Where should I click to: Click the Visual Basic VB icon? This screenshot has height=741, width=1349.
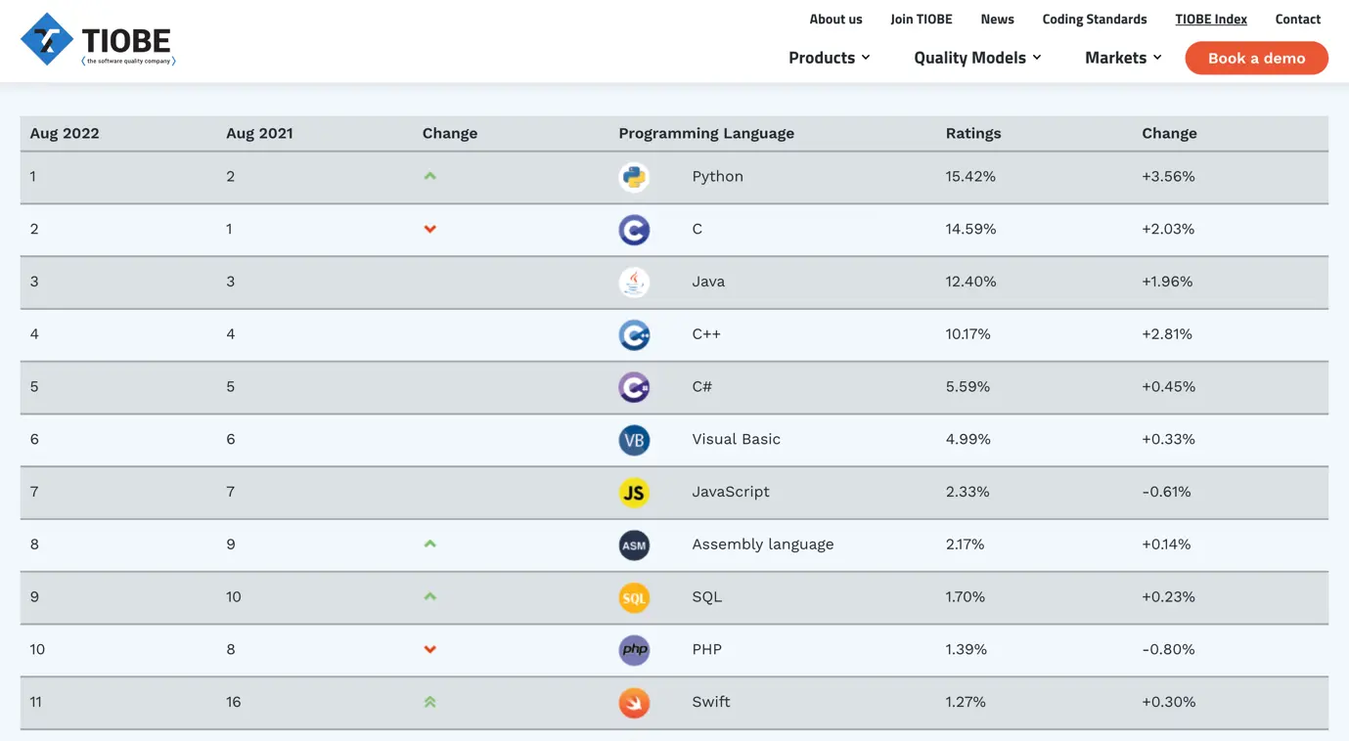[634, 441]
